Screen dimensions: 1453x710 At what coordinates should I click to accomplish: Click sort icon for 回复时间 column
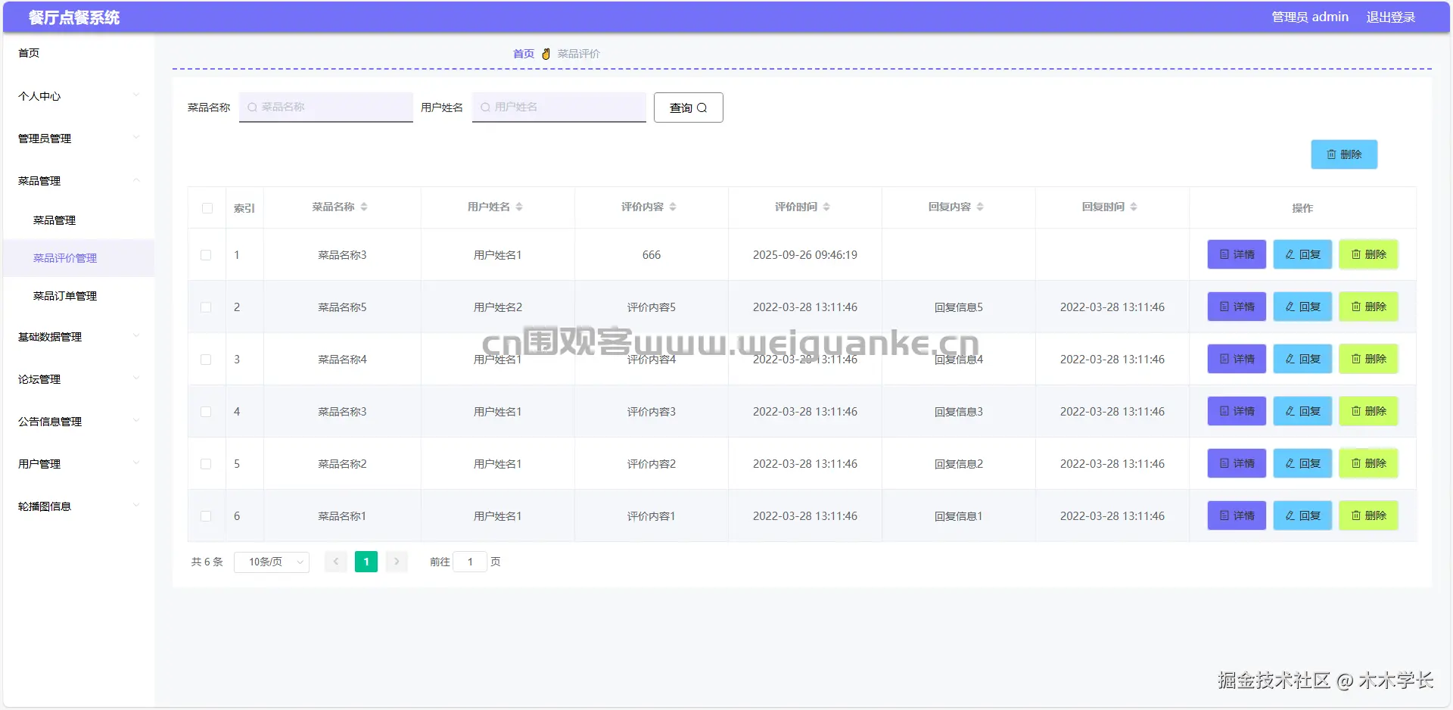[x=1134, y=207]
